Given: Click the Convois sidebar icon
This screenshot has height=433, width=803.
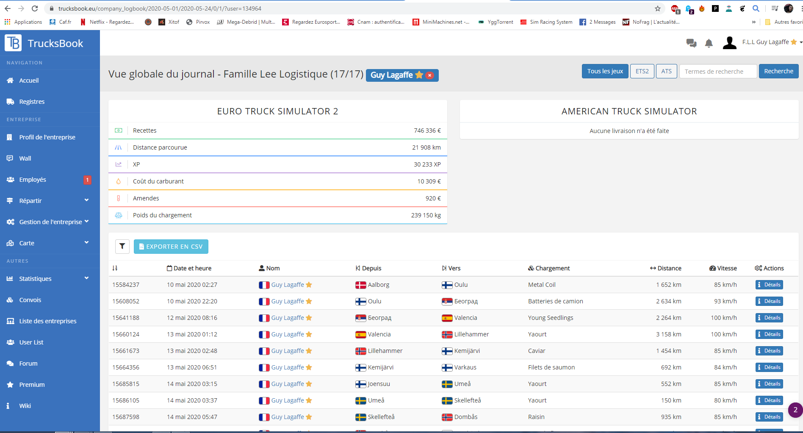Looking at the screenshot, I should coord(10,300).
